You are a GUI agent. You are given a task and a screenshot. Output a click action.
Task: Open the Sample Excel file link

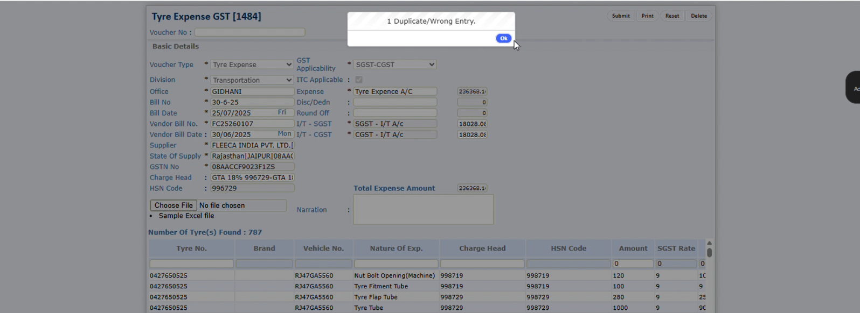tap(186, 216)
